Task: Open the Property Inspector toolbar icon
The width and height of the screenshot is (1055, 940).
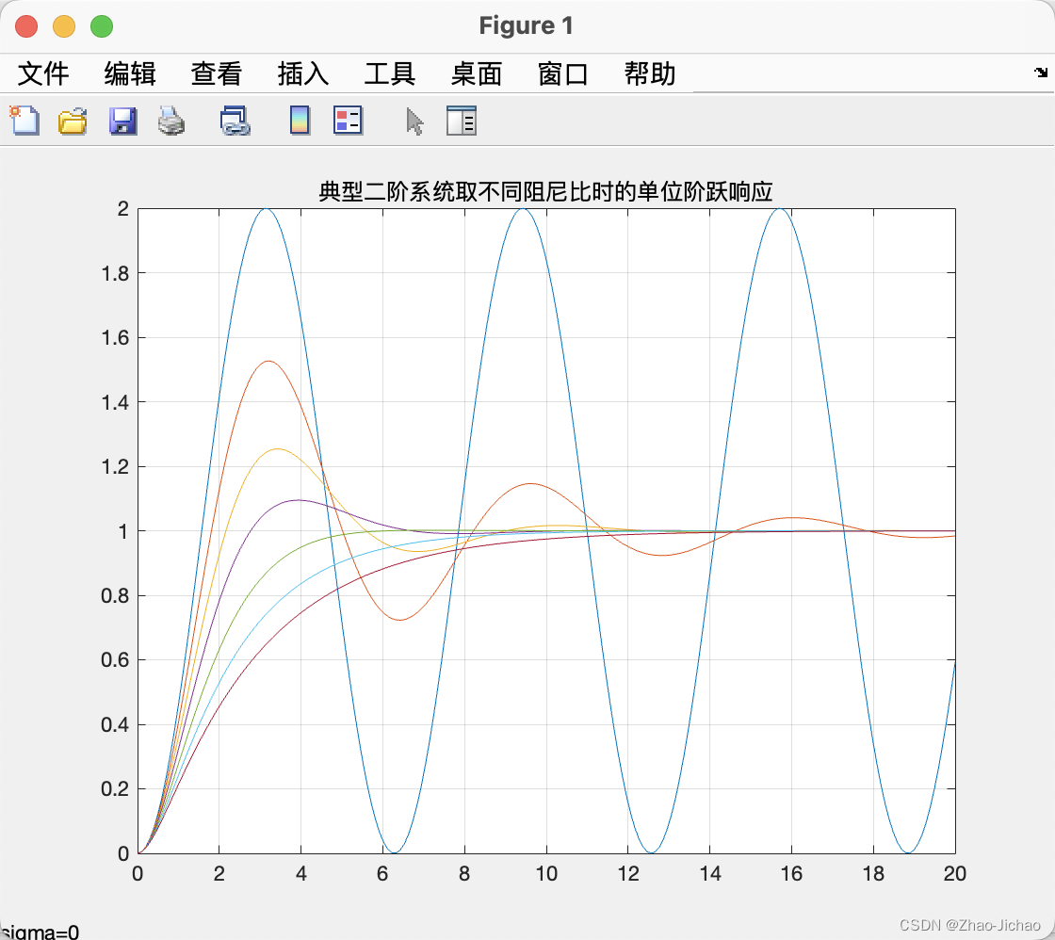Action: [462, 122]
